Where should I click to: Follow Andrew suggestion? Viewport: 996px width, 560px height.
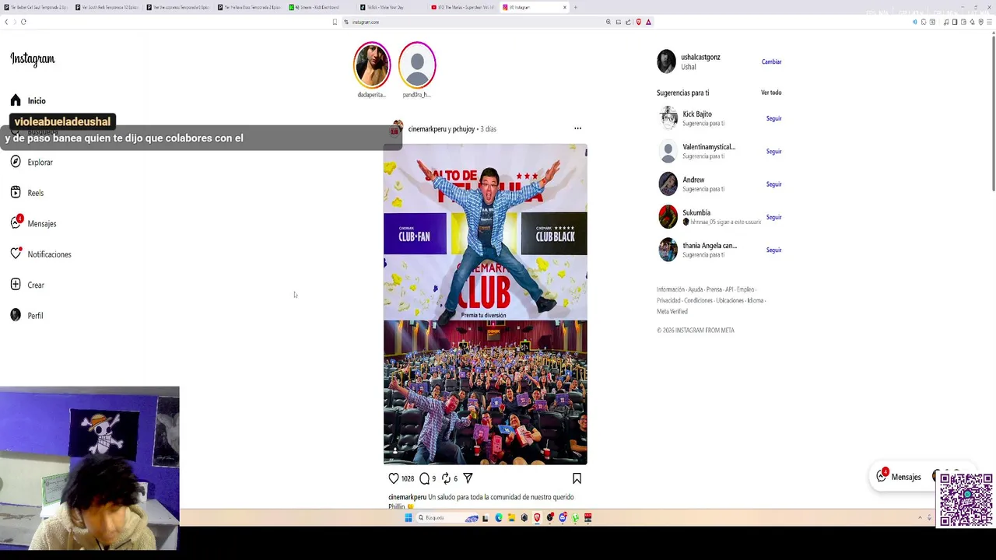point(773,184)
